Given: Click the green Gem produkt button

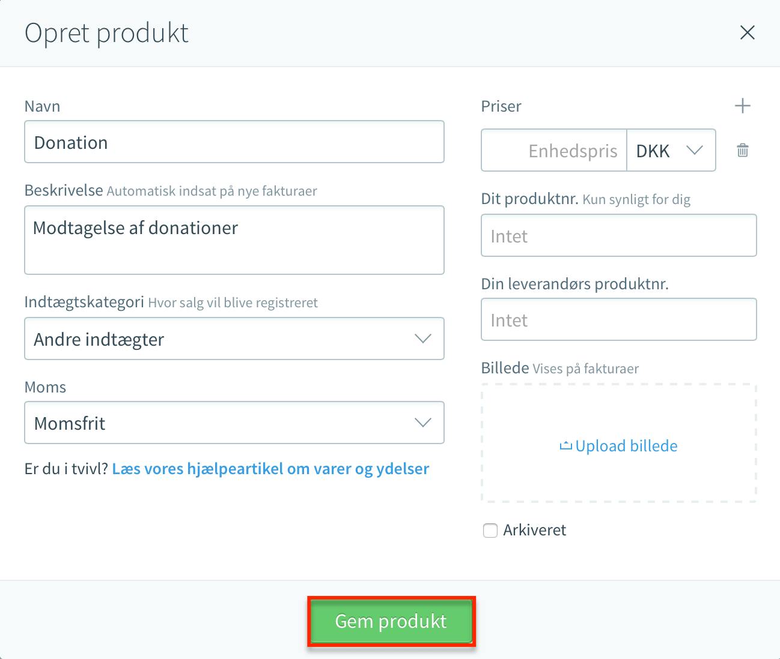Looking at the screenshot, I should 391,621.
